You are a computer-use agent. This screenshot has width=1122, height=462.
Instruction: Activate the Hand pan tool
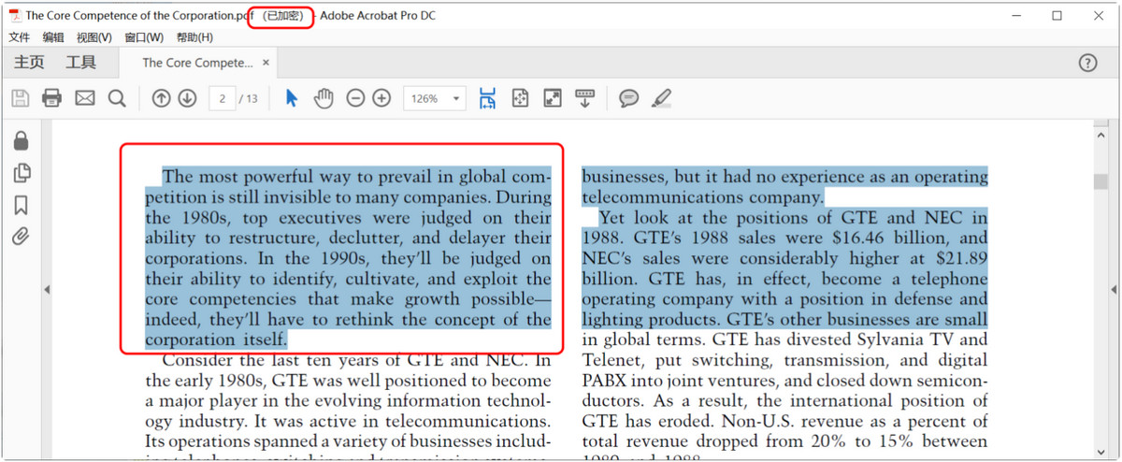pos(324,98)
